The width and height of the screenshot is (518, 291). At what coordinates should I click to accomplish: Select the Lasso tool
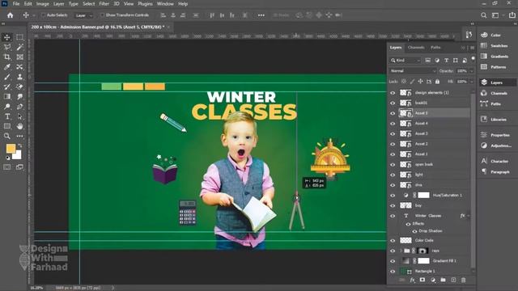(7, 47)
